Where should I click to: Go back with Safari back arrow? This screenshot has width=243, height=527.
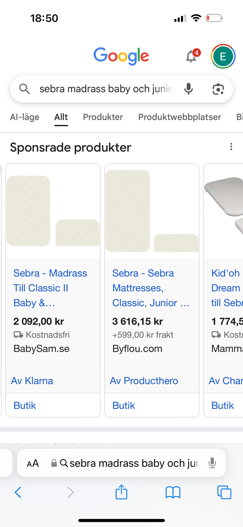pyautogui.click(x=18, y=492)
